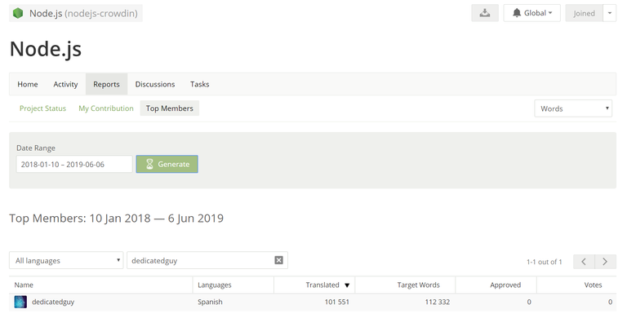Click the previous page arrow
Viewport: 627px width, 318px height.
coord(584,262)
